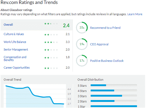Viewport: 148px width, 110px height.
Task: Select Senior Management rating category
Action: [16, 49]
